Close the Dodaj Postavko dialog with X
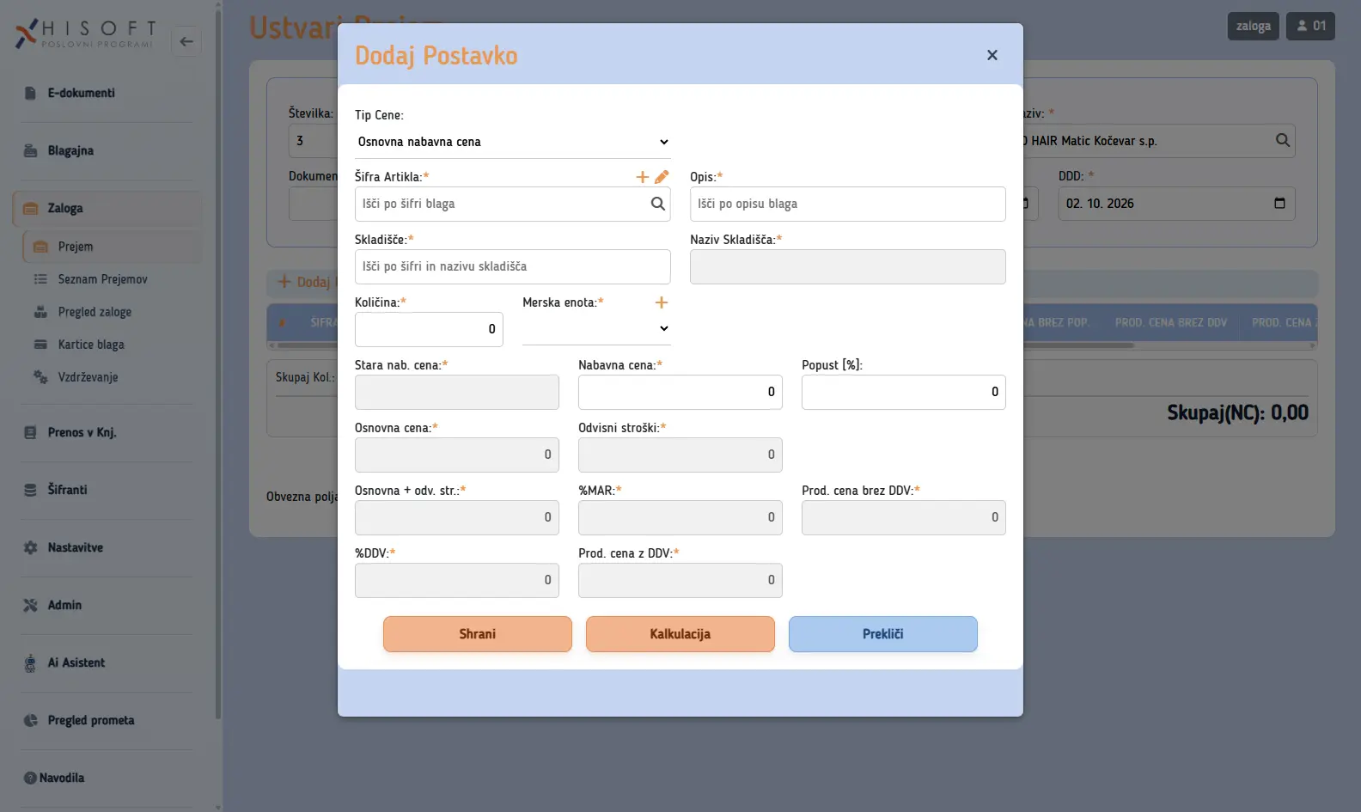 point(992,55)
